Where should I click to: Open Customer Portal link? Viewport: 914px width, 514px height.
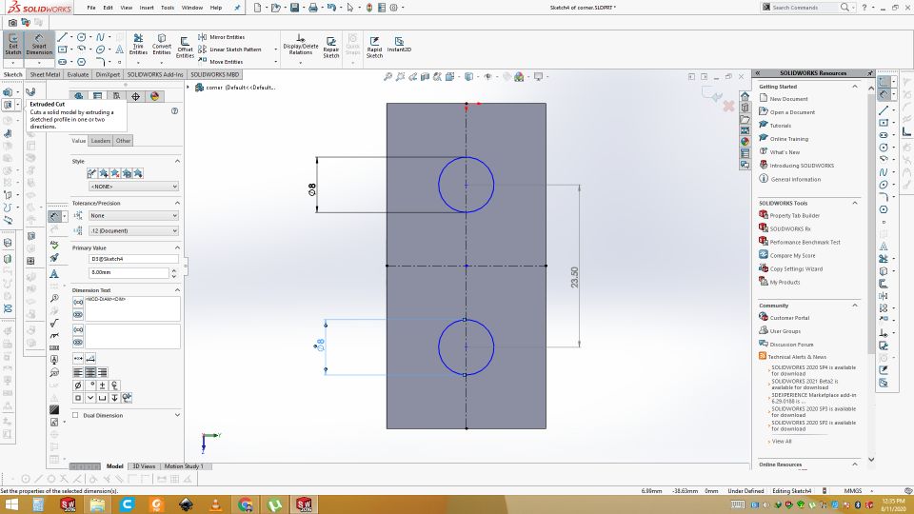pyautogui.click(x=790, y=318)
